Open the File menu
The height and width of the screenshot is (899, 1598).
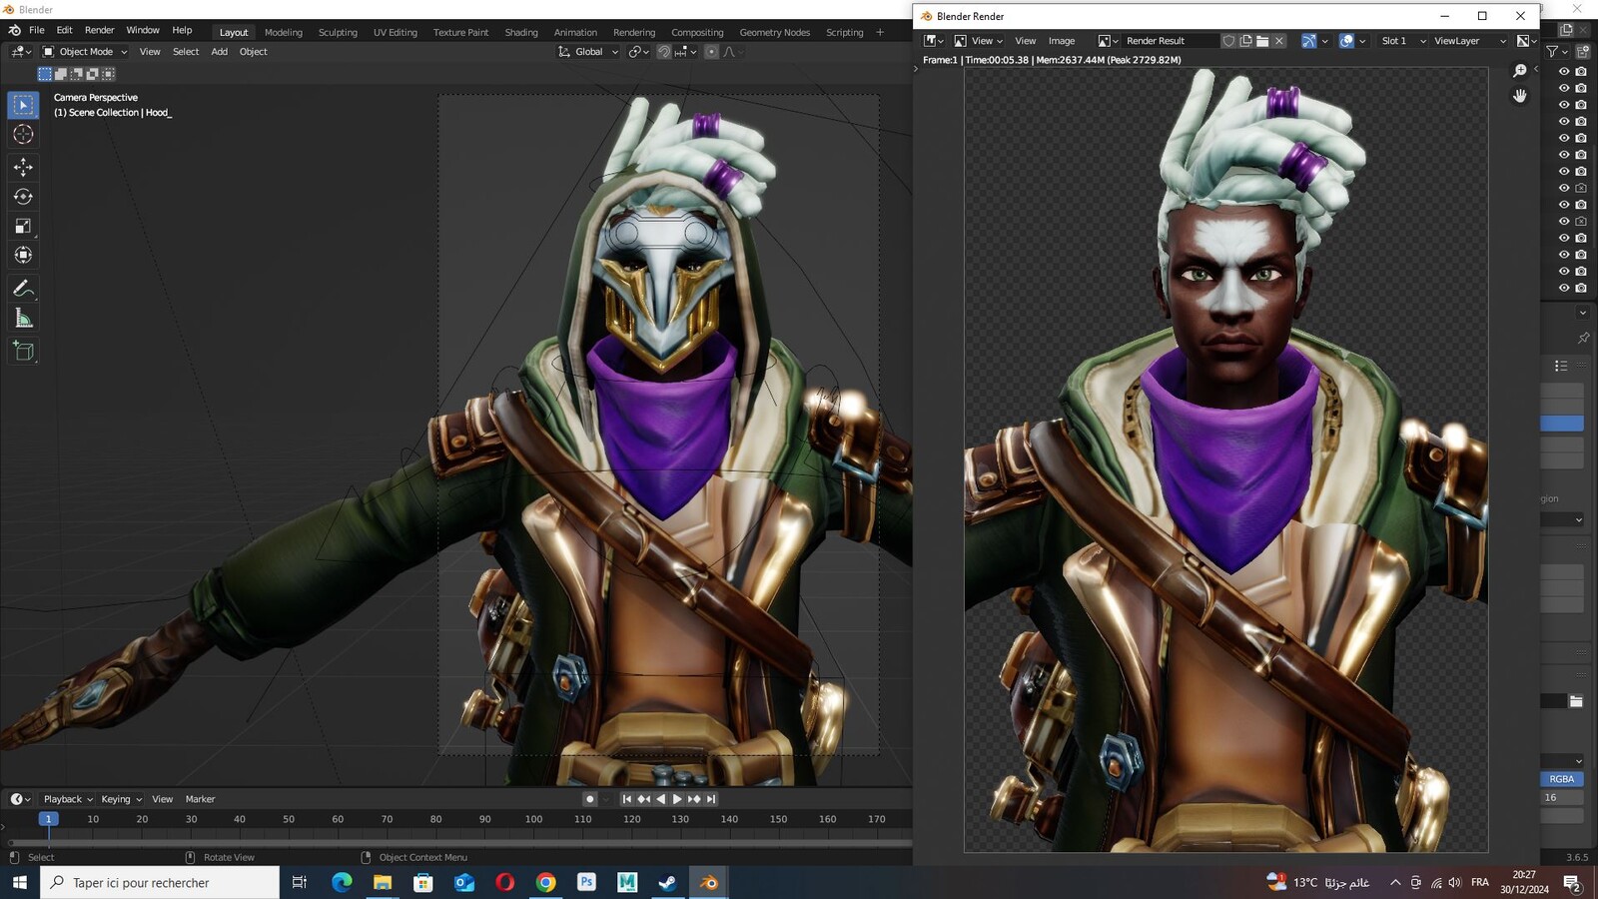click(37, 31)
